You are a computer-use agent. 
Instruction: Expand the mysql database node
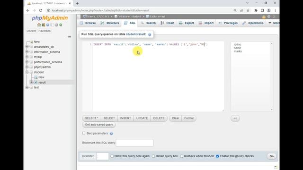[x=27, y=57]
